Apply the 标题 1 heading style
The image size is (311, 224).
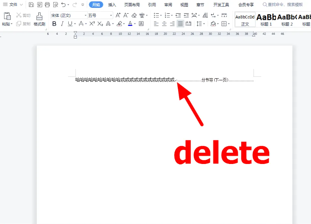click(x=266, y=19)
